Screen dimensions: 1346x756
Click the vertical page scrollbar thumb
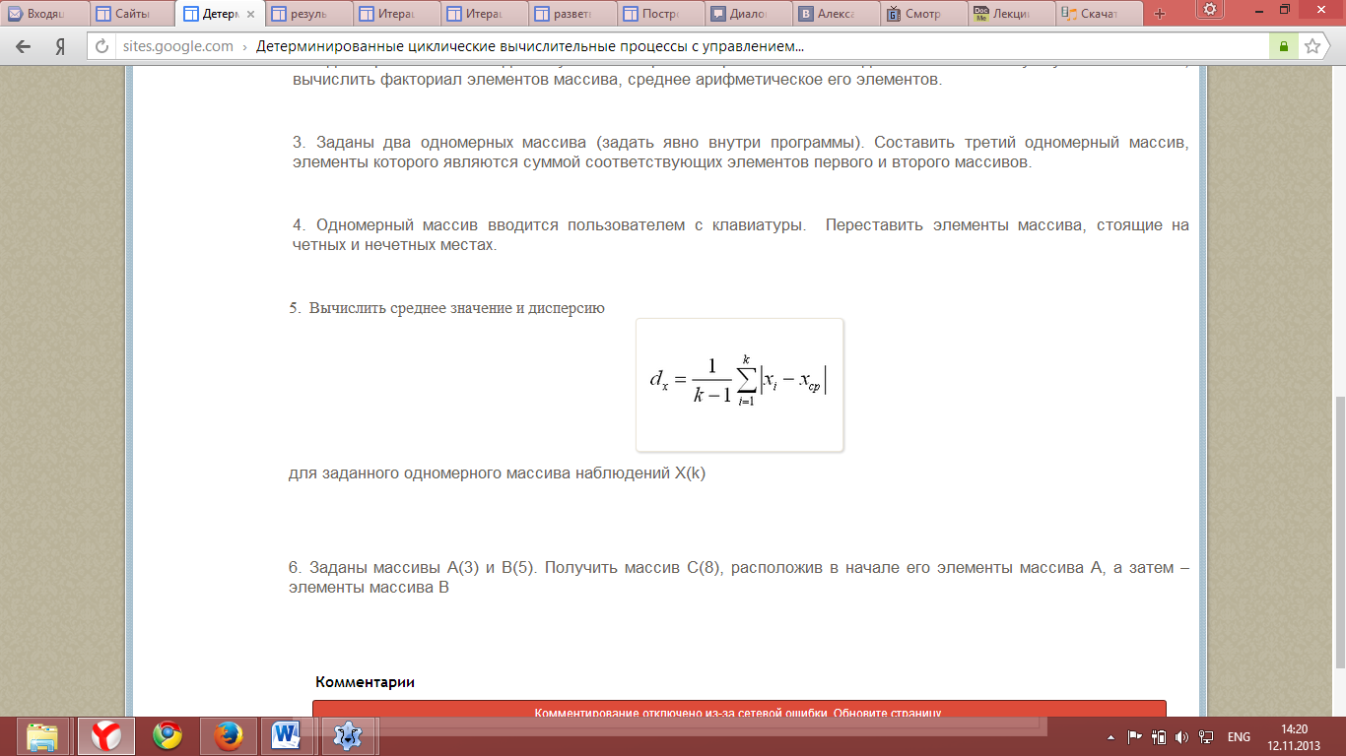pyautogui.click(x=1340, y=533)
